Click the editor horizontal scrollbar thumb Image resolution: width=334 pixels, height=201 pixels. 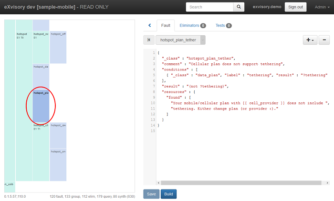[241, 183]
